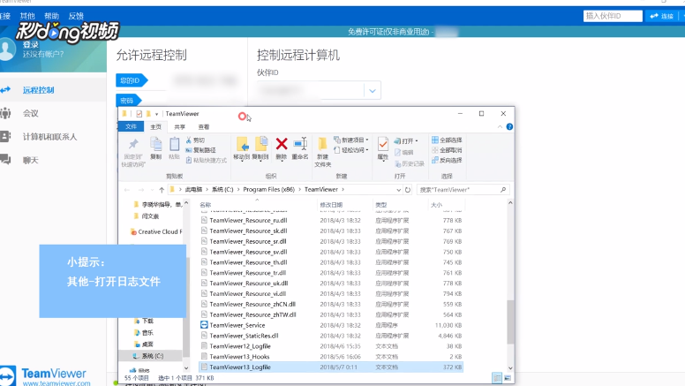The width and height of the screenshot is (685, 386).
Task: Click the New folder (新建文件夹) icon
Action: click(x=322, y=143)
